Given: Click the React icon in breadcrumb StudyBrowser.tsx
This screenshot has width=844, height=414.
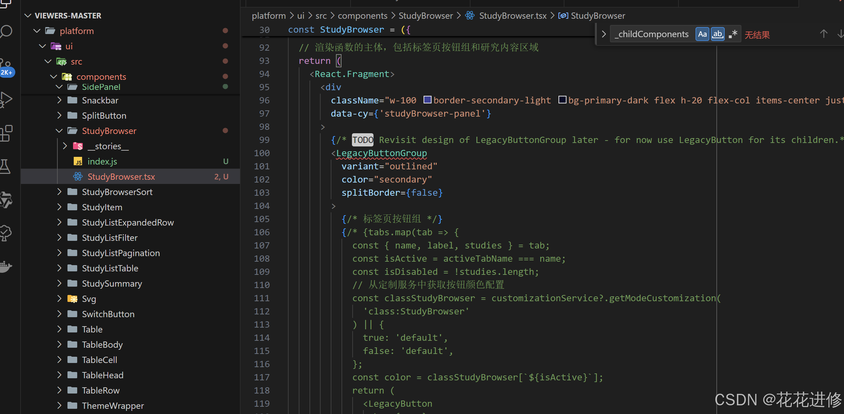Looking at the screenshot, I should (x=470, y=16).
